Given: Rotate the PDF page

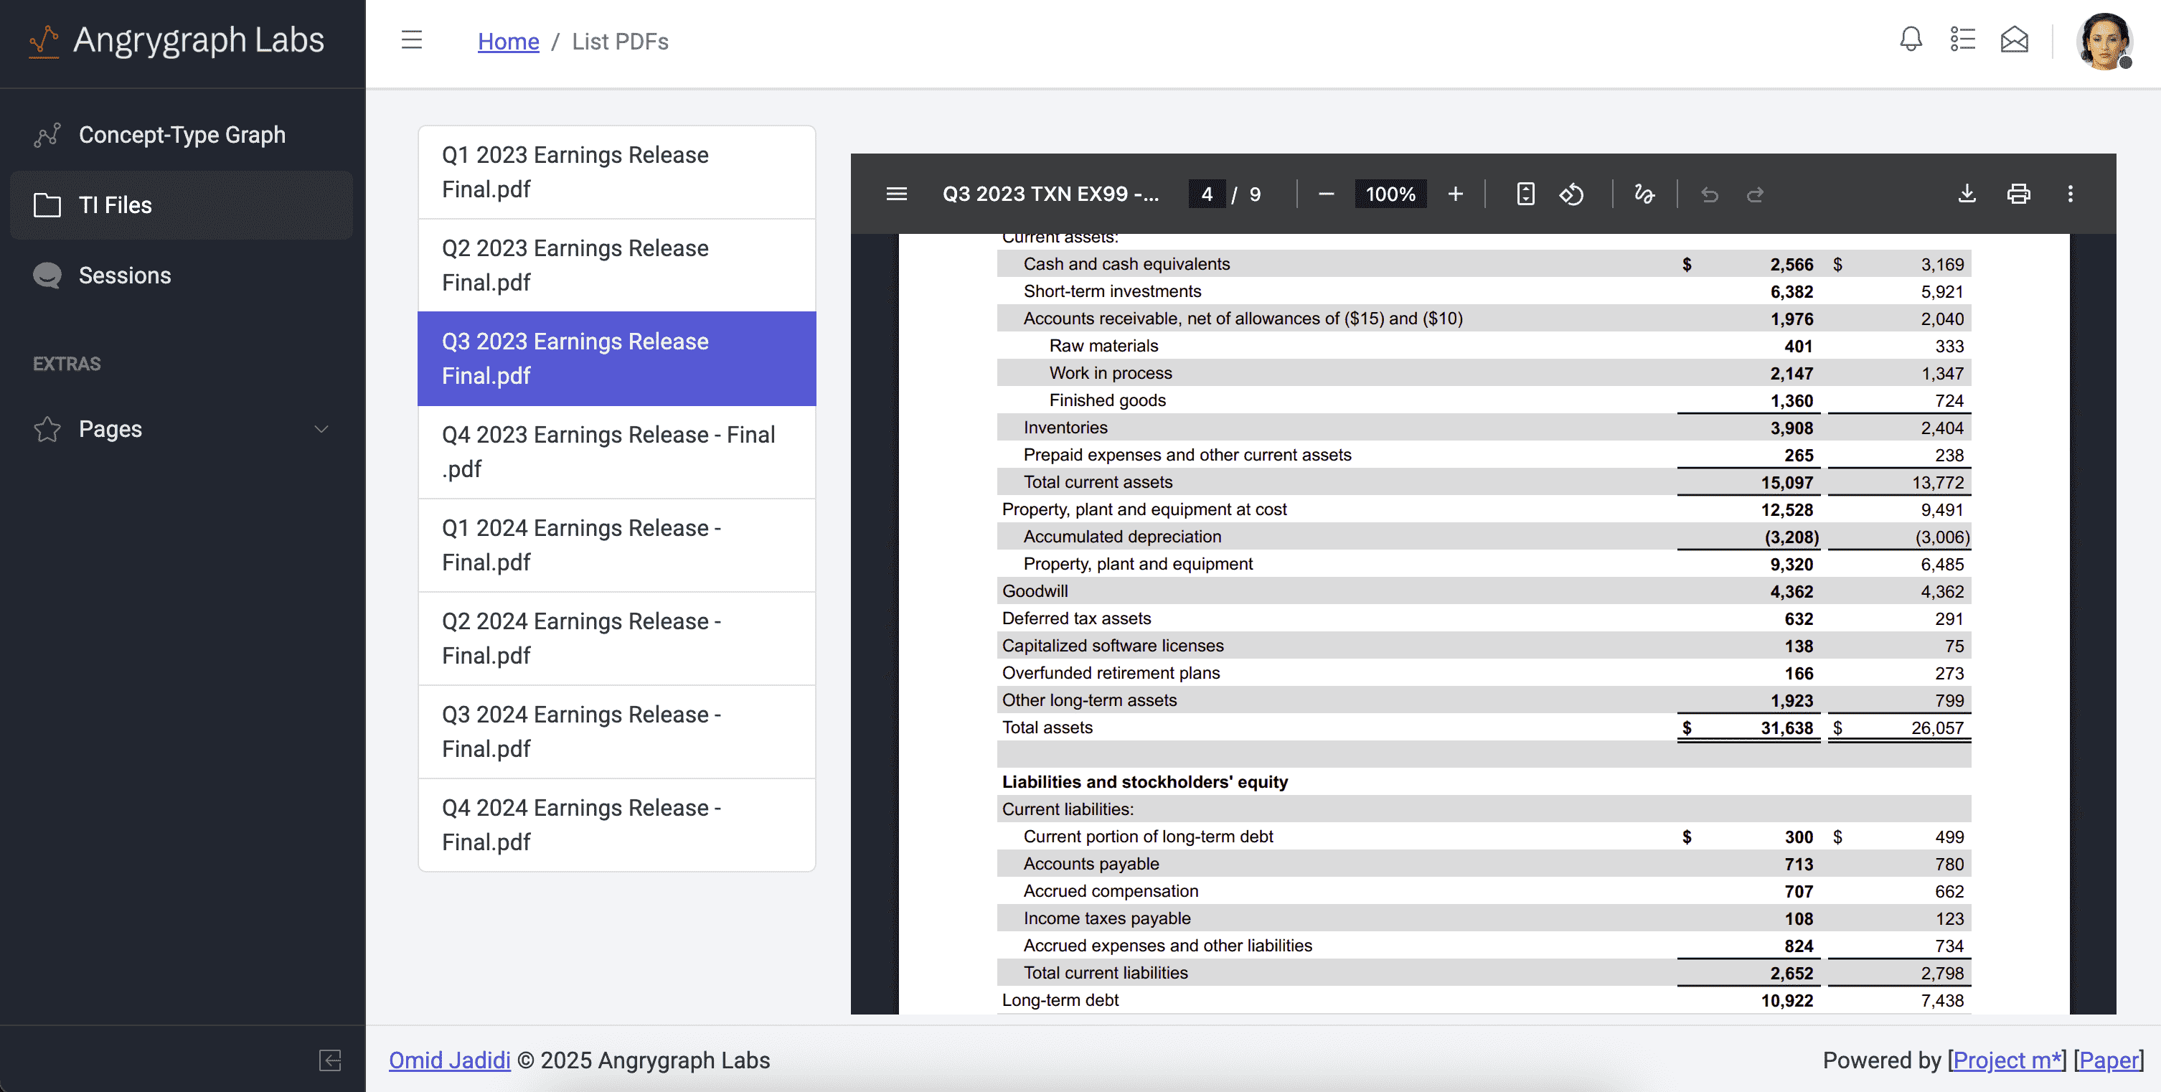Looking at the screenshot, I should click(1572, 194).
